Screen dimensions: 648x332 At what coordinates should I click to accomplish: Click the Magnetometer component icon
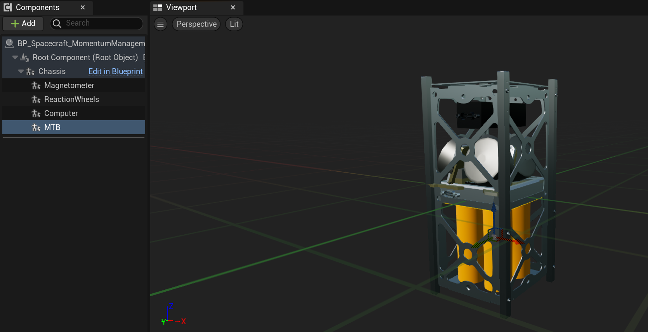(x=36, y=85)
